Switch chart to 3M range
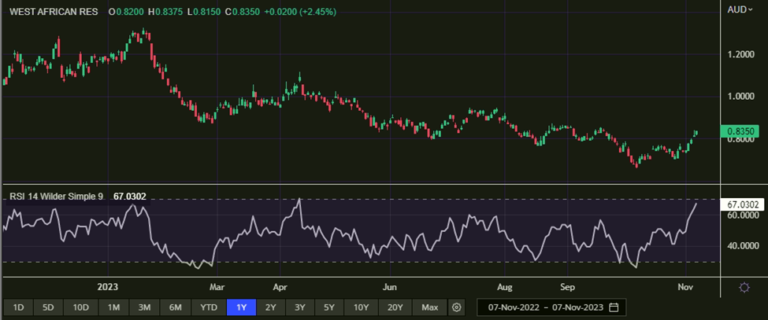Image resolution: width=768 pixels, height=320 pixels. point(144,307)
